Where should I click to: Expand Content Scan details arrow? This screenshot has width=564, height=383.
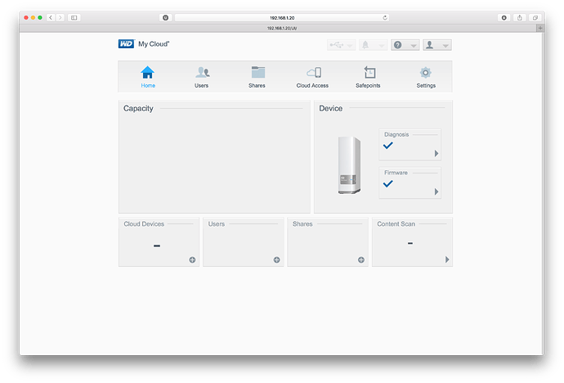tap(447, 259)
